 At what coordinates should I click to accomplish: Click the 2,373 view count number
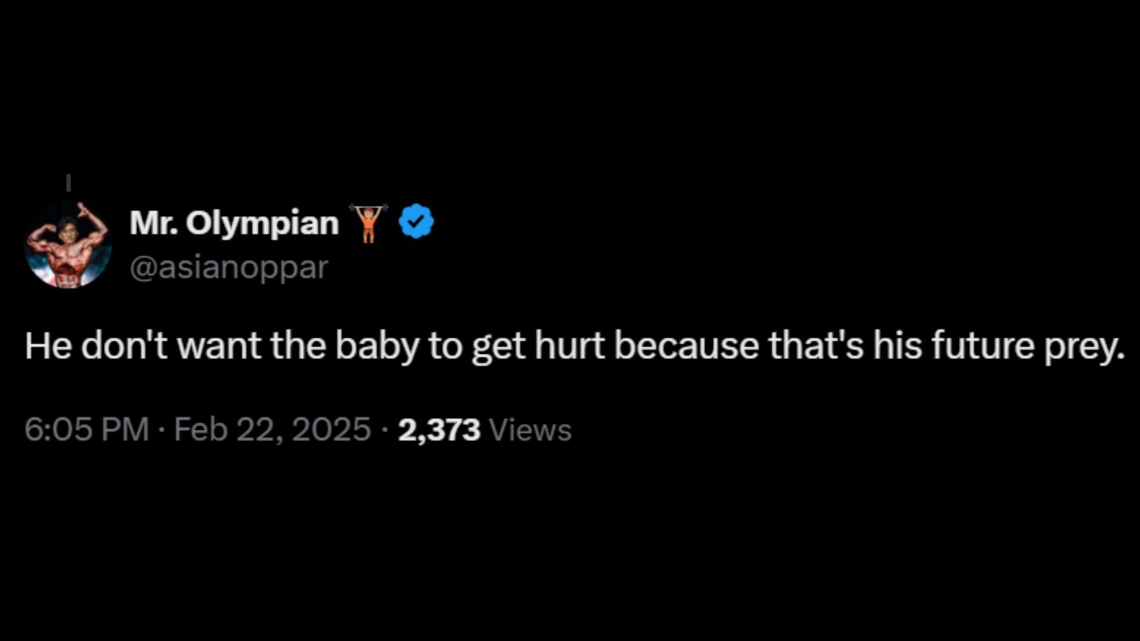[x=439, y=430]
